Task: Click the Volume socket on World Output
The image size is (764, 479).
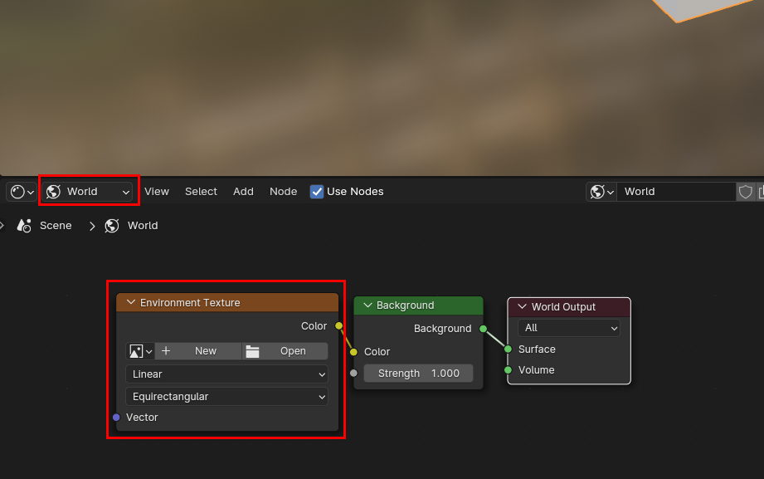Action: click(x=508, y=370)
